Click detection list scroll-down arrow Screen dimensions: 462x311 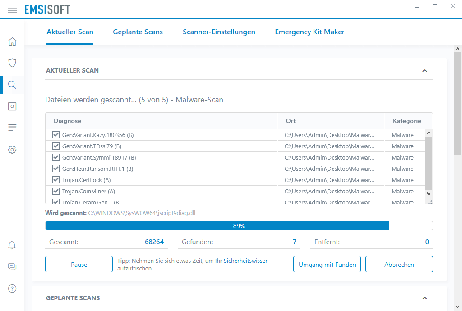point(429,194)
